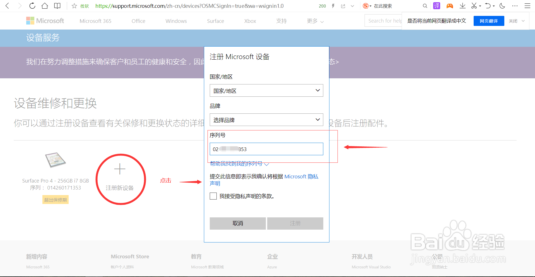Click the Surface Pro 4 device thumbnail
Viewport: 535px width, 277px height.
[x=56, y=160]
